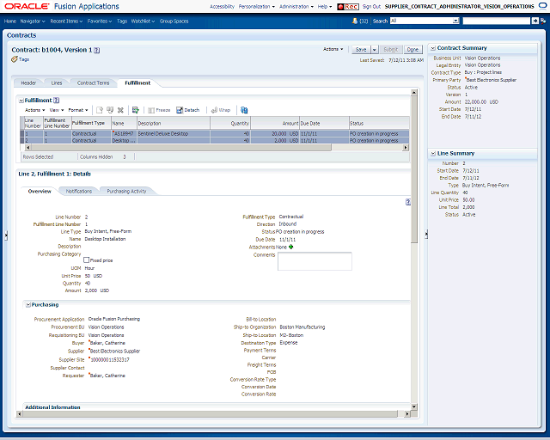Click the help icon next to contract title
550x440 pixels.
[x=97, y=50]
